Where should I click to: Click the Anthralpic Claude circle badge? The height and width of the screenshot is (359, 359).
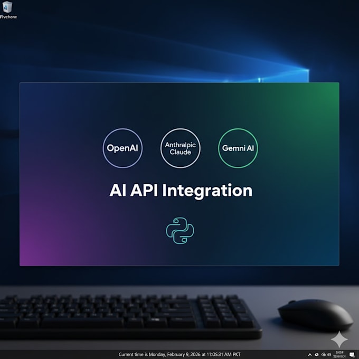(181, 148)
